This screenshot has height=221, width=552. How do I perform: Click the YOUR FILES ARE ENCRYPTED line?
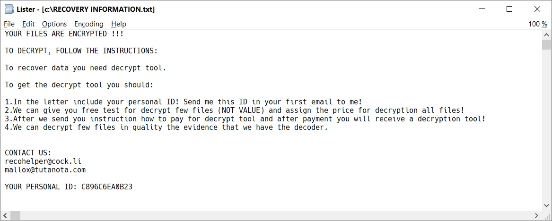tap(64, 34)
